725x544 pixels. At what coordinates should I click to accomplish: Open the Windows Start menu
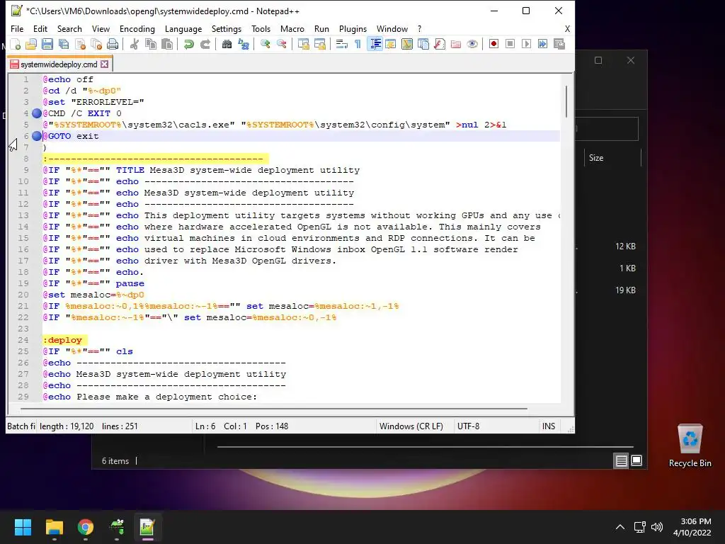pos(23,527)
